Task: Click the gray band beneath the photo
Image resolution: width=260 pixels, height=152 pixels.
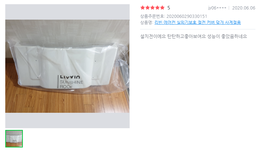Action: (67, 120)
